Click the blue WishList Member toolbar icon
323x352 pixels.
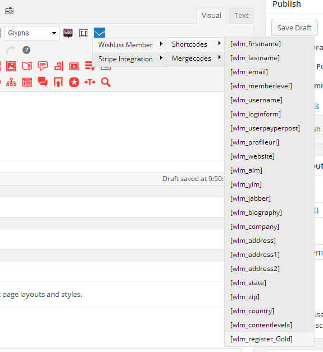99,33
